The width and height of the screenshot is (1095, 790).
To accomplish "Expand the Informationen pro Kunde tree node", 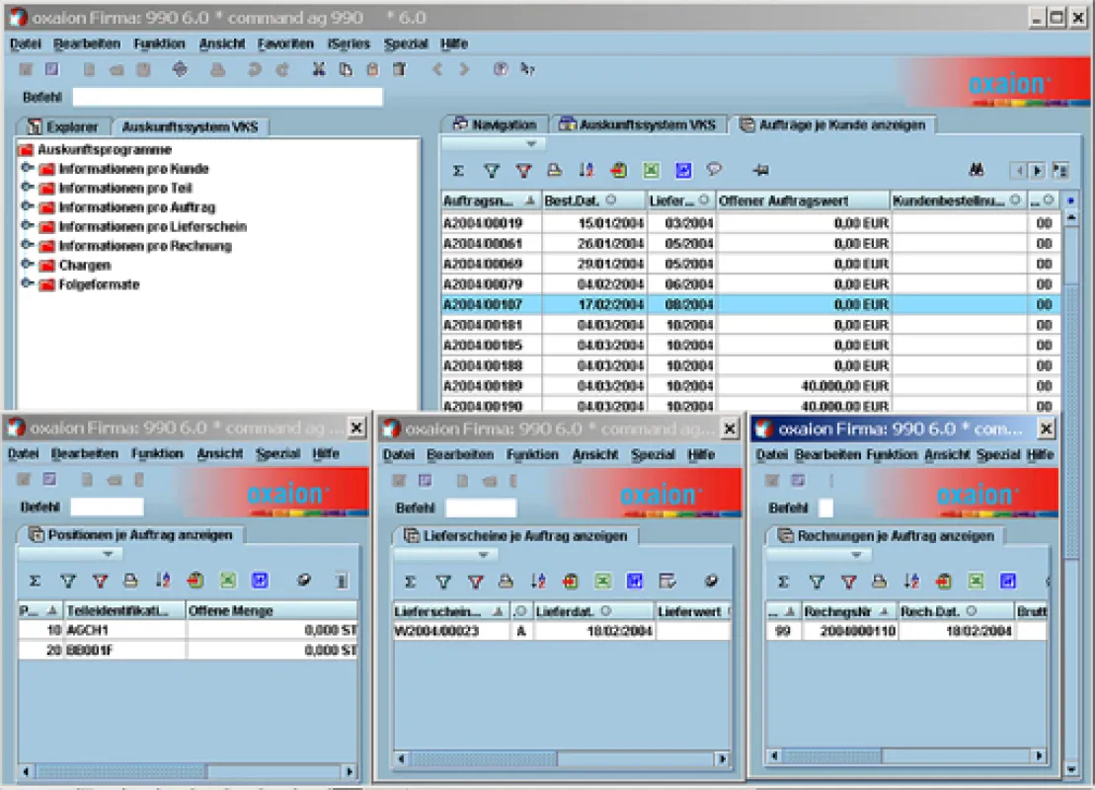I will click(x=28, y=168).
